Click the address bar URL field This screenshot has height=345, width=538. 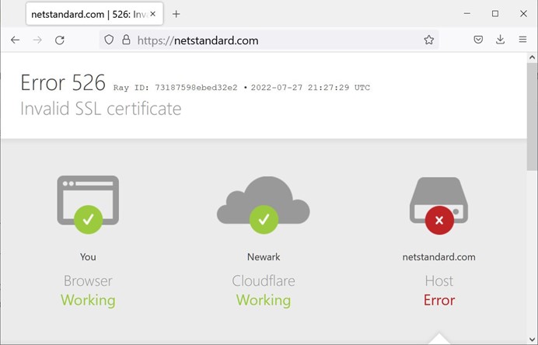pos(272,40)
